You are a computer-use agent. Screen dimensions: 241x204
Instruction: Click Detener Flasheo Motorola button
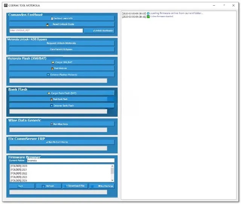(62, 75)
